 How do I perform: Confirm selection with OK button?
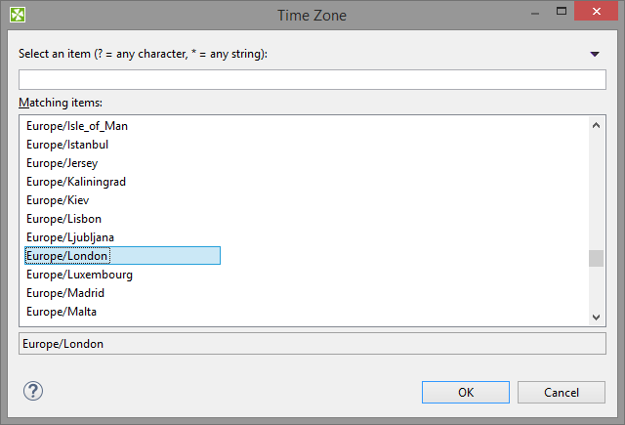point(466,392)
